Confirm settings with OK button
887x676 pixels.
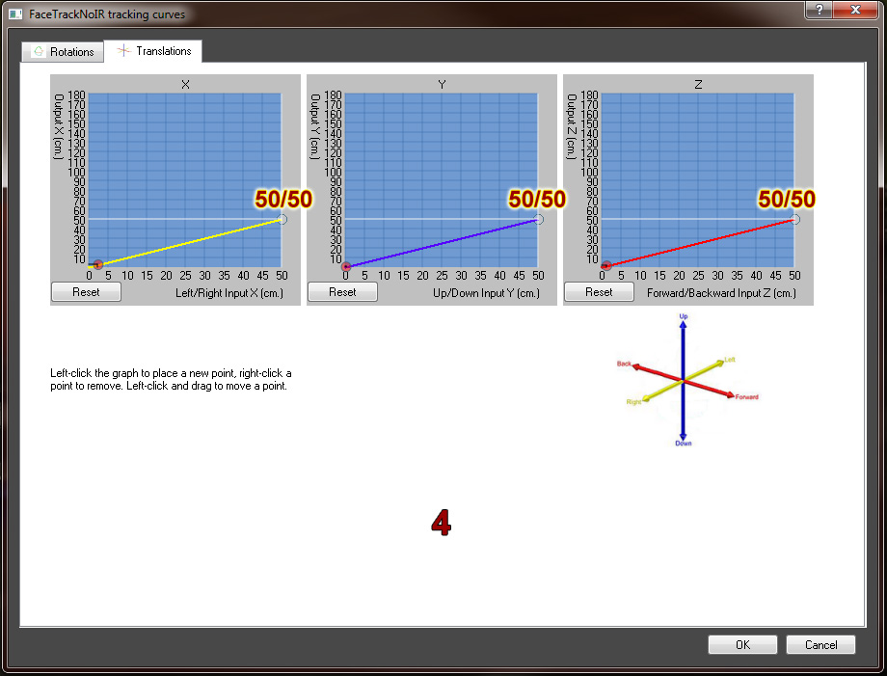click(x=742, y=645)
